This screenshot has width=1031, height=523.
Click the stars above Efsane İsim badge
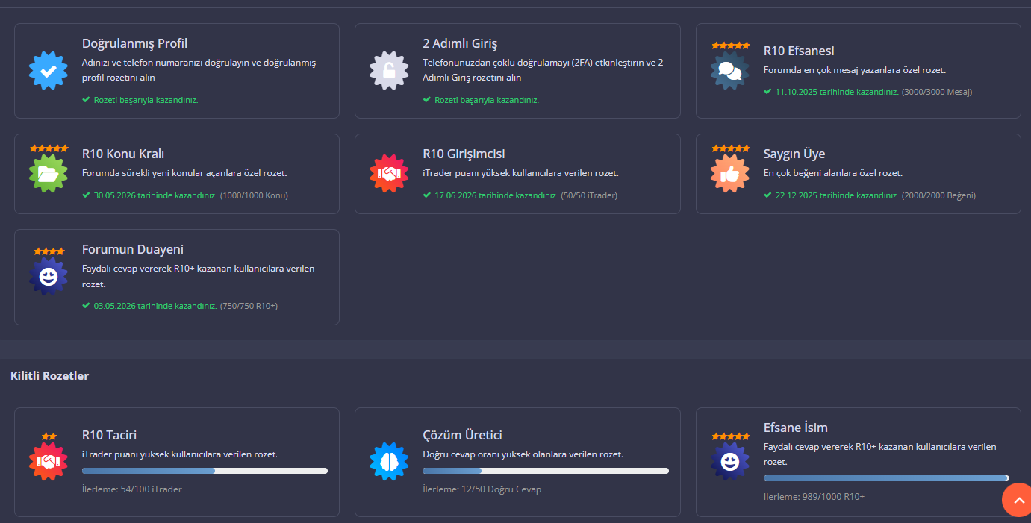click(730, 436)
